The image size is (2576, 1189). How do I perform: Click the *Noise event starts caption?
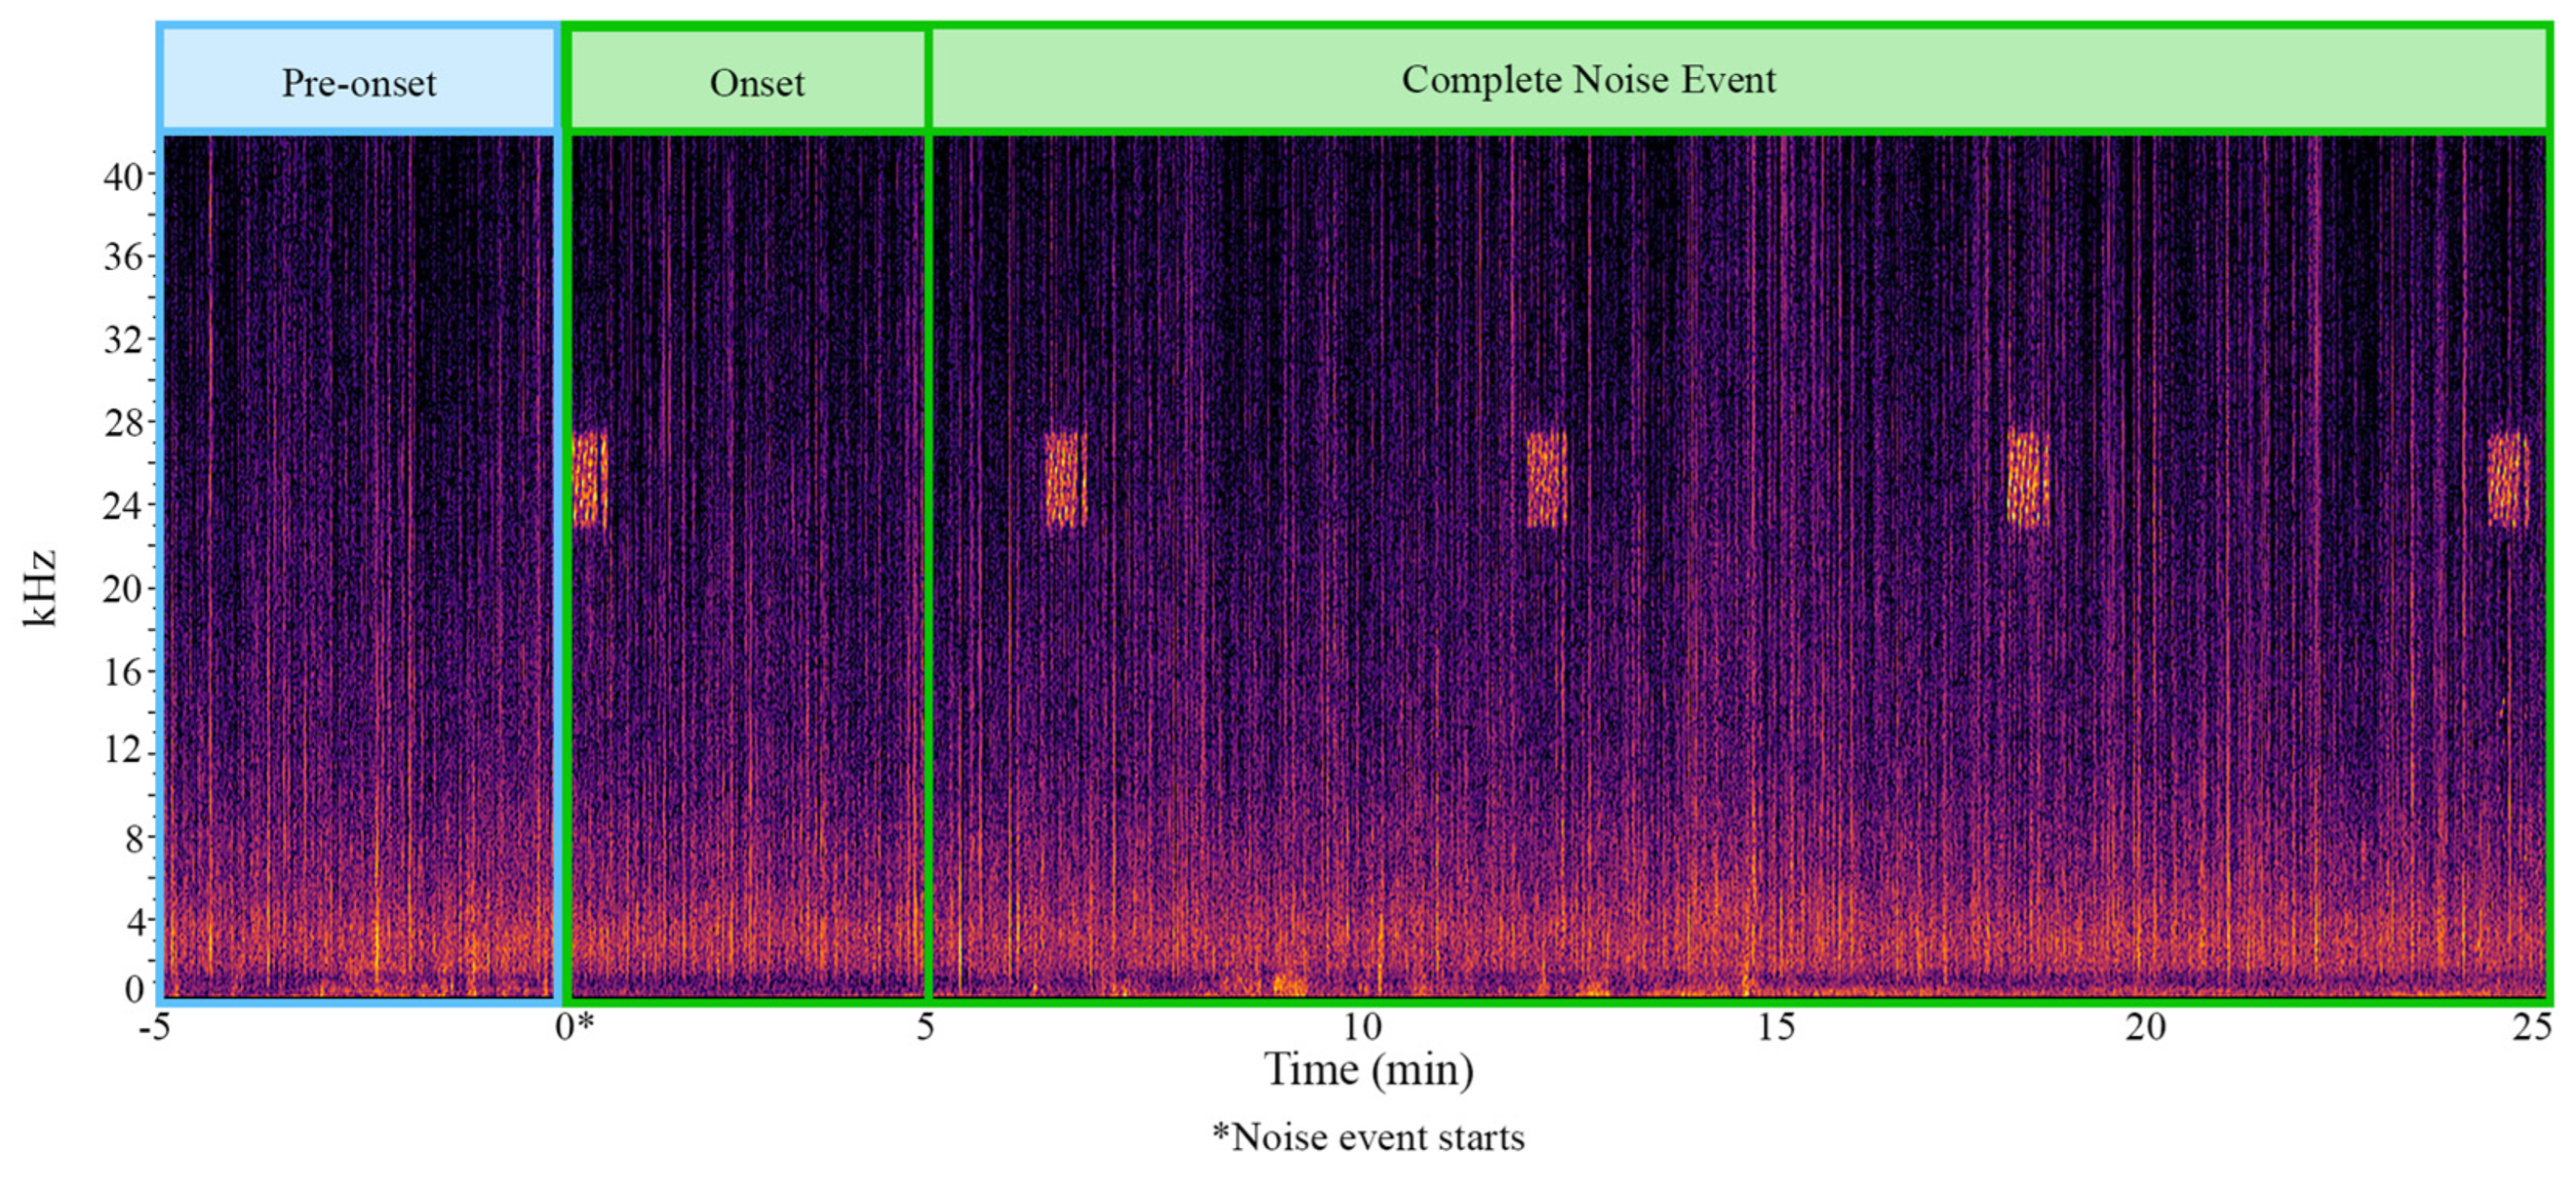pyautogui.click(x=1372, y=1135)
